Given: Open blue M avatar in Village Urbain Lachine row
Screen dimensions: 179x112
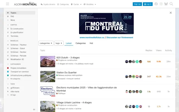Looking at the screenshot, I should pyautogui.click(x=137, y=107).
